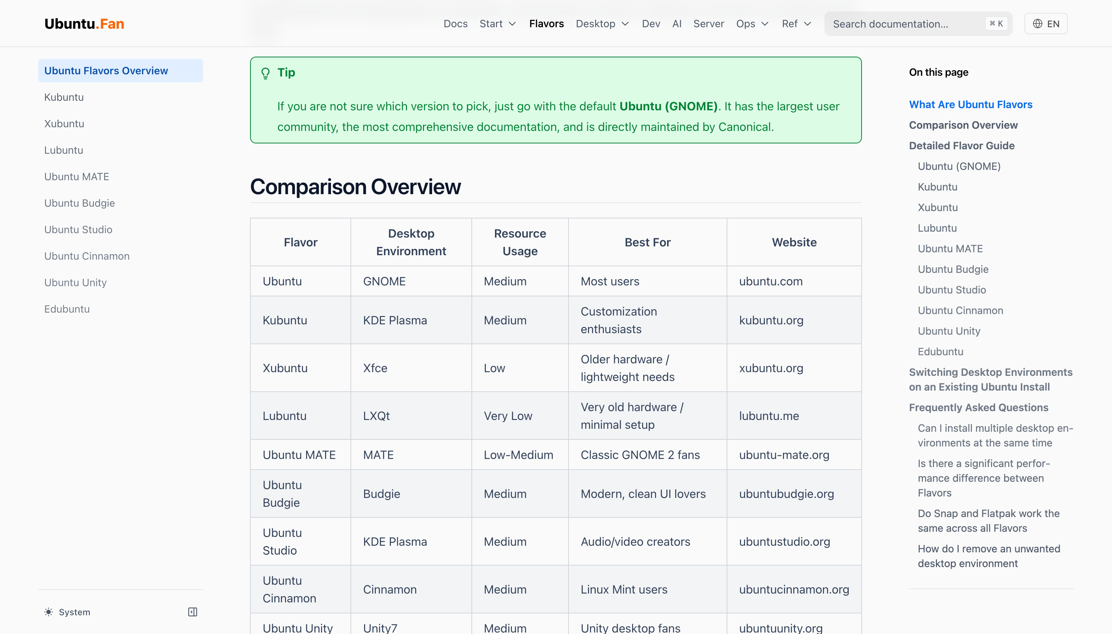Open the globe language selector EN

[x=1046, y=24]
